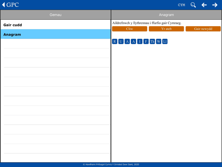Pick the letter tile W
Viewport: 222px width, 167px height.
click(158, 42)
